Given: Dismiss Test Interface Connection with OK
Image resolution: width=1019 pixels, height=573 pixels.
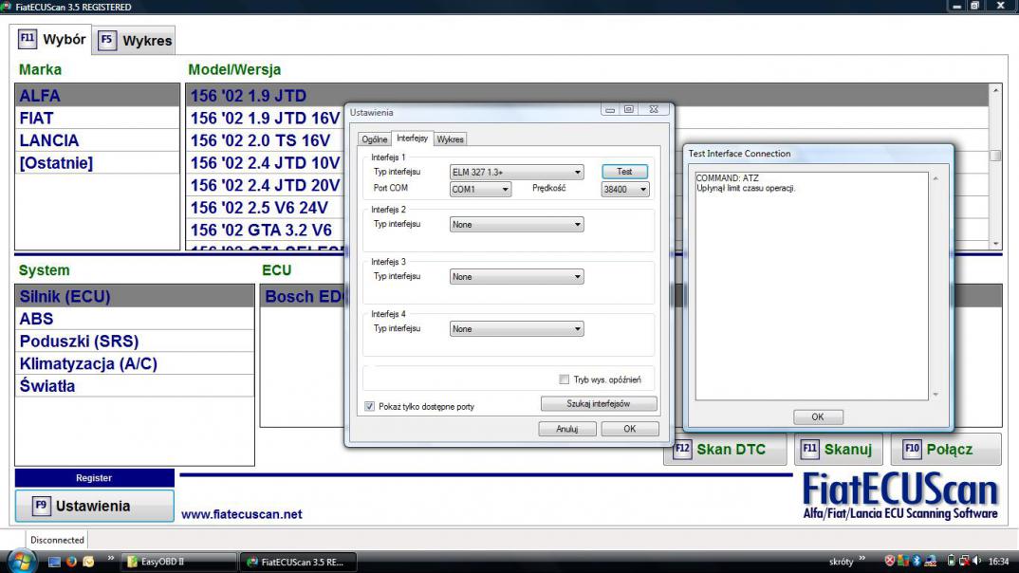Looking at the screenshot, I should [817, 416].
